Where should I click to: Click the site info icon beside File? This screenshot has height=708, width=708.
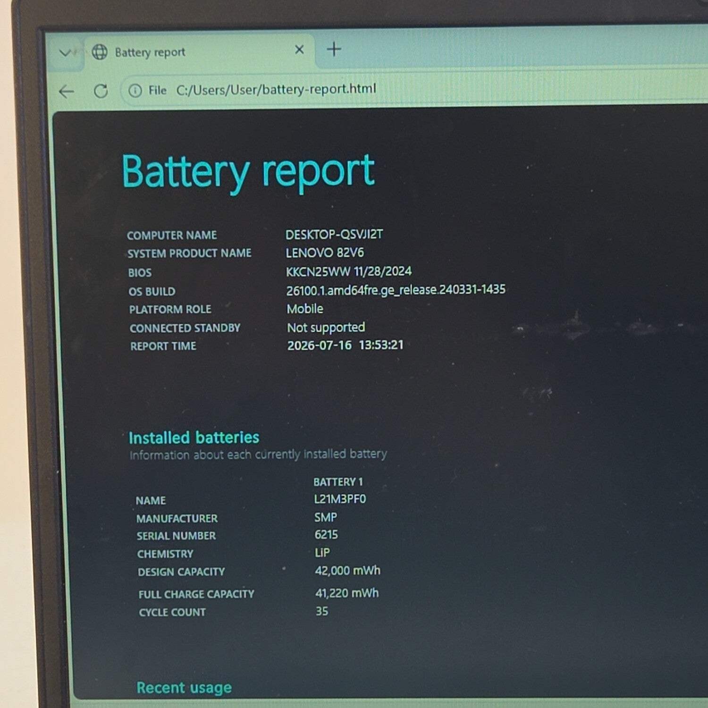(x=135, y=91)
